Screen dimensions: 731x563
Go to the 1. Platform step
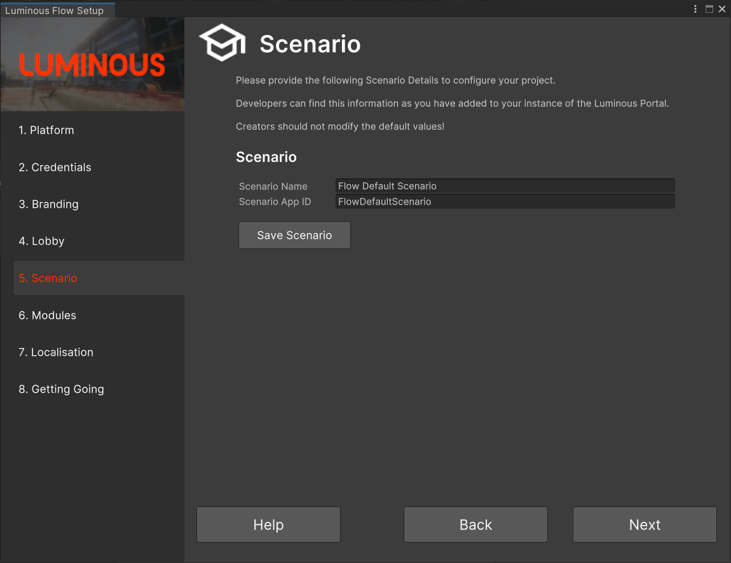[46, 130]
